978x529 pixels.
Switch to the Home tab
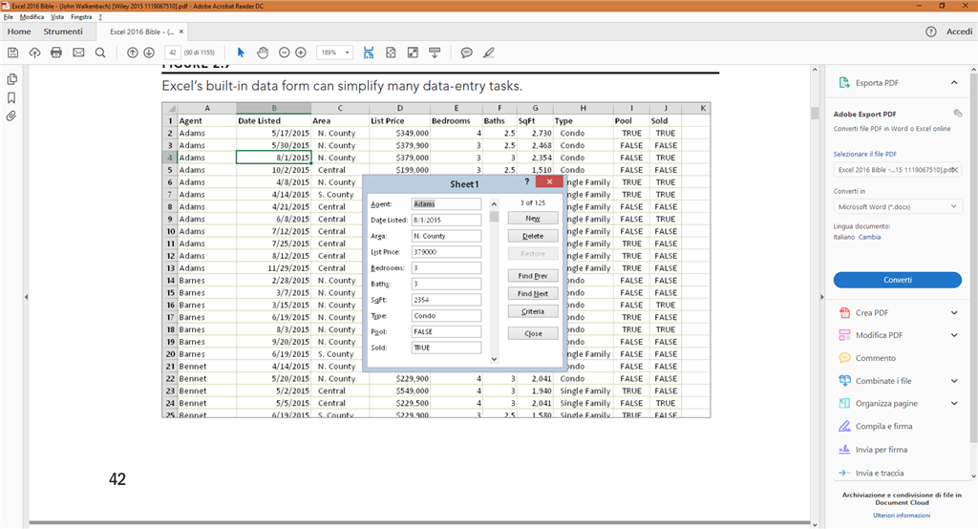point(19,32)
